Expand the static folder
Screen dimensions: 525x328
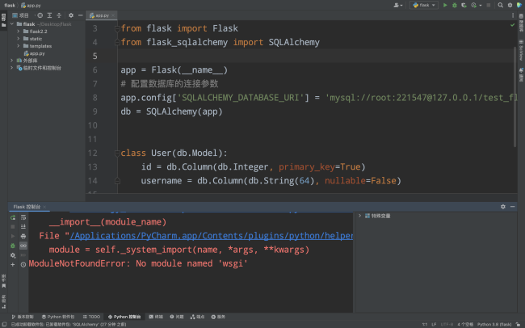coord(19,39)
